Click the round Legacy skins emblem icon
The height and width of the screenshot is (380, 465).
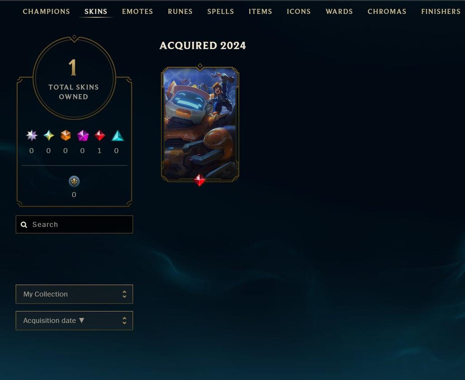[x=74, y=181]
